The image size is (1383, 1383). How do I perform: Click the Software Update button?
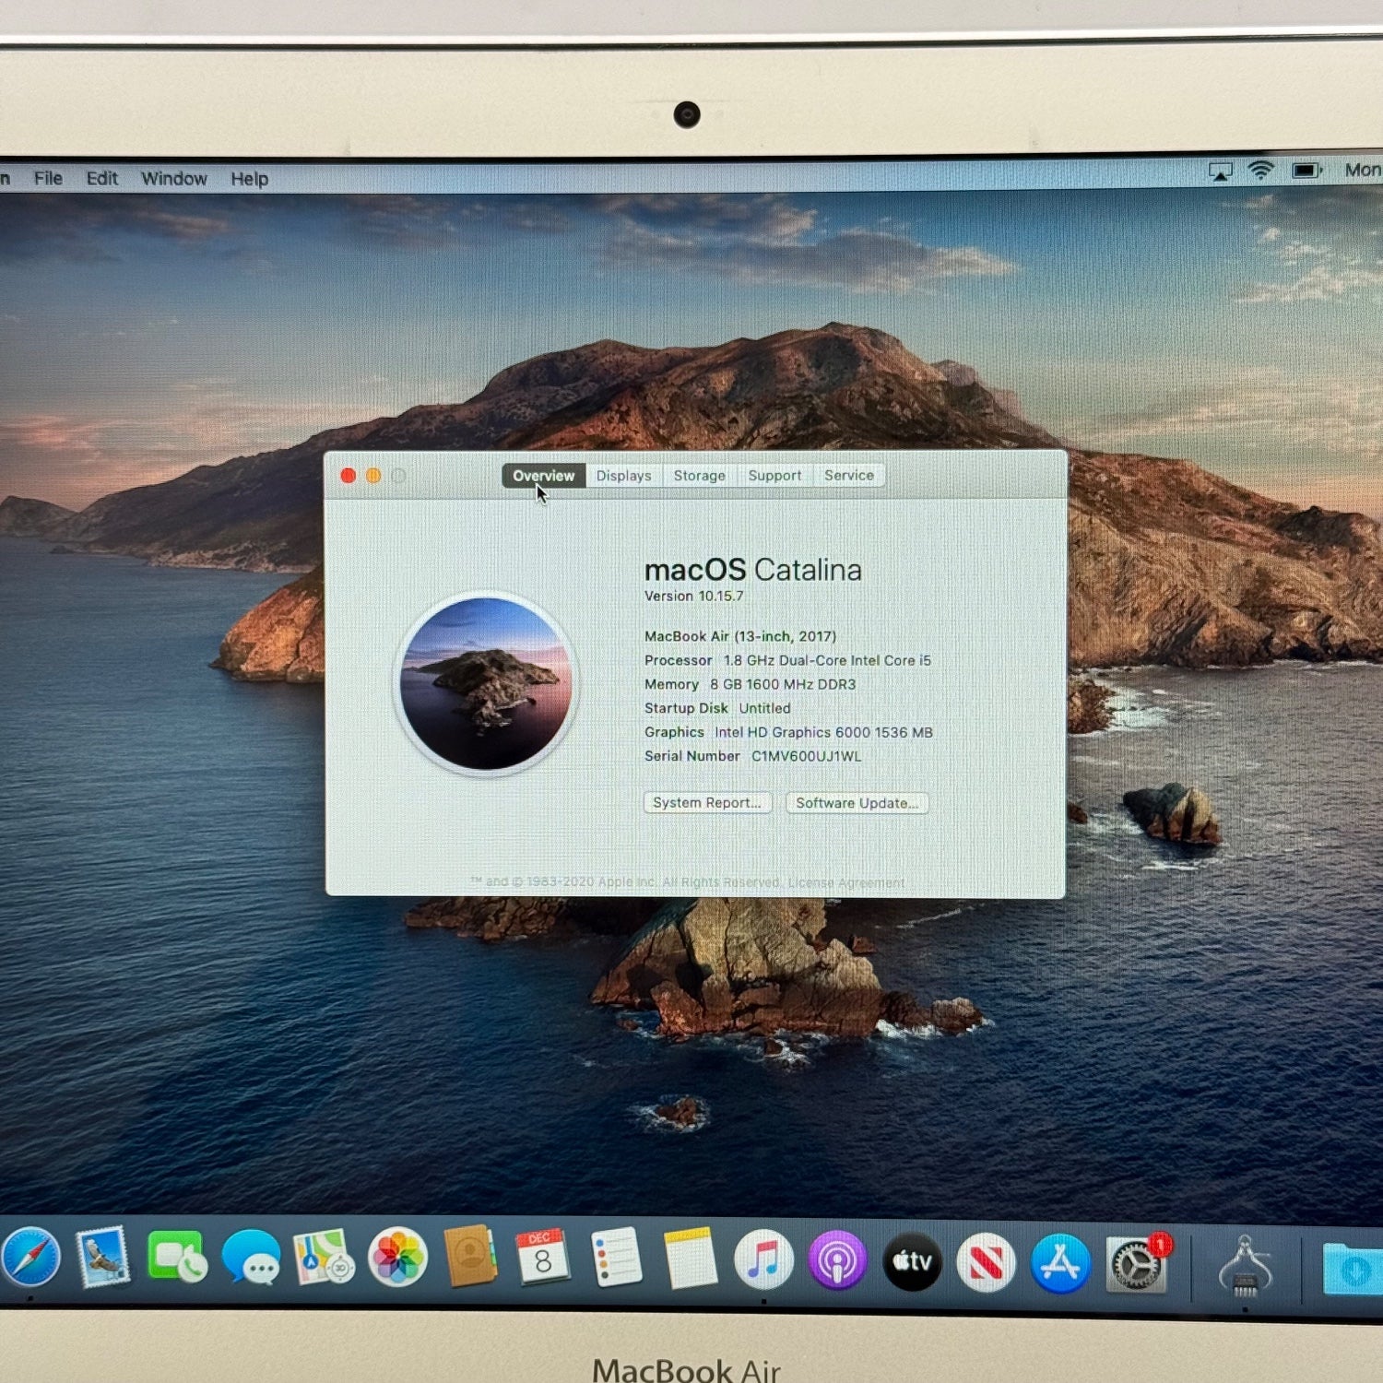tap(857, 803)
